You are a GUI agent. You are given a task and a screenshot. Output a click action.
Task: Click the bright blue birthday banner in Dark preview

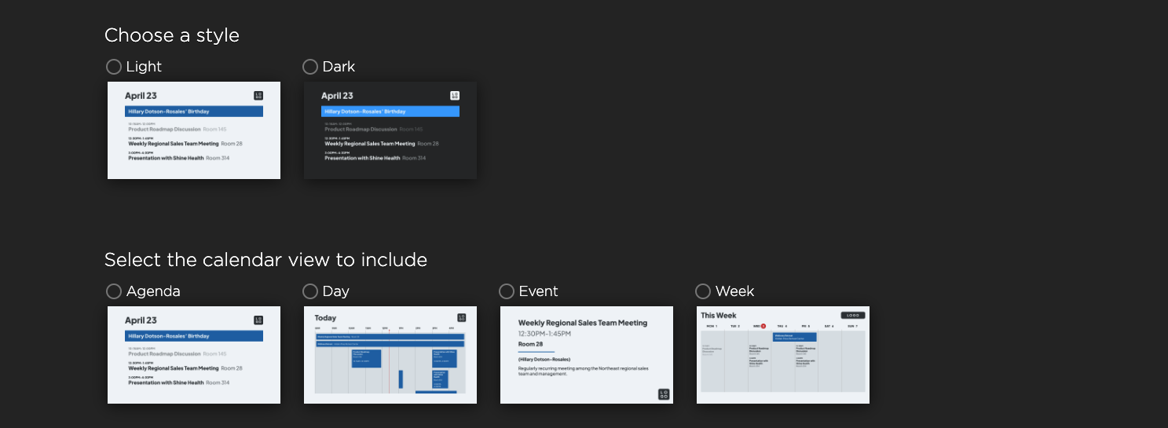[x=390, y=112]
